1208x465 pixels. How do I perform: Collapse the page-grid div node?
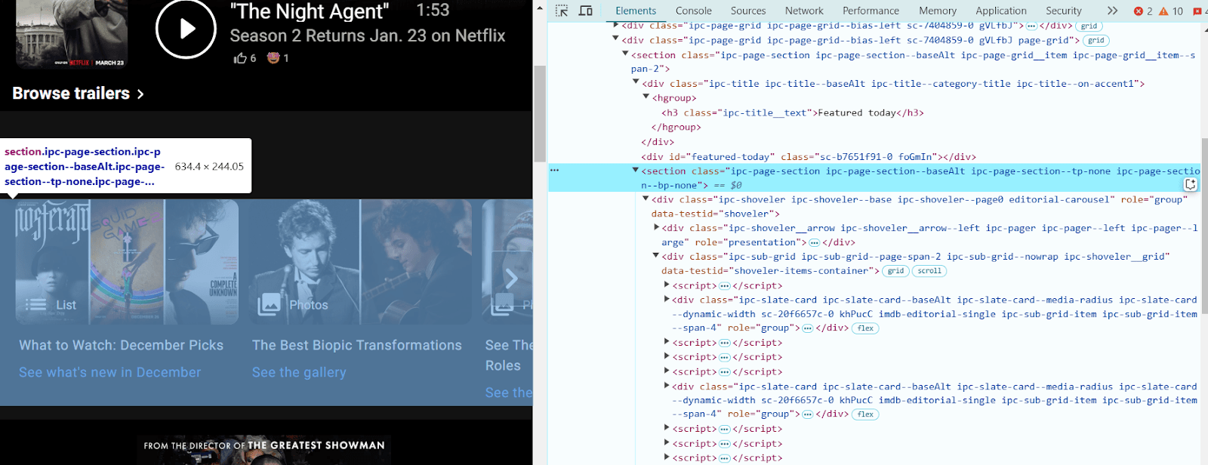pyautogui.click(x=615, y=40)
